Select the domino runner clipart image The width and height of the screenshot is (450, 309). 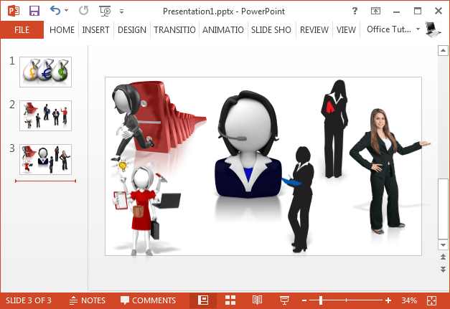click(159, 121)
